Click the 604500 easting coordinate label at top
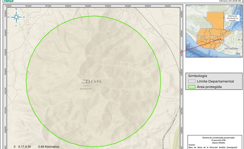The image size is (244, 149). [168, 6]
